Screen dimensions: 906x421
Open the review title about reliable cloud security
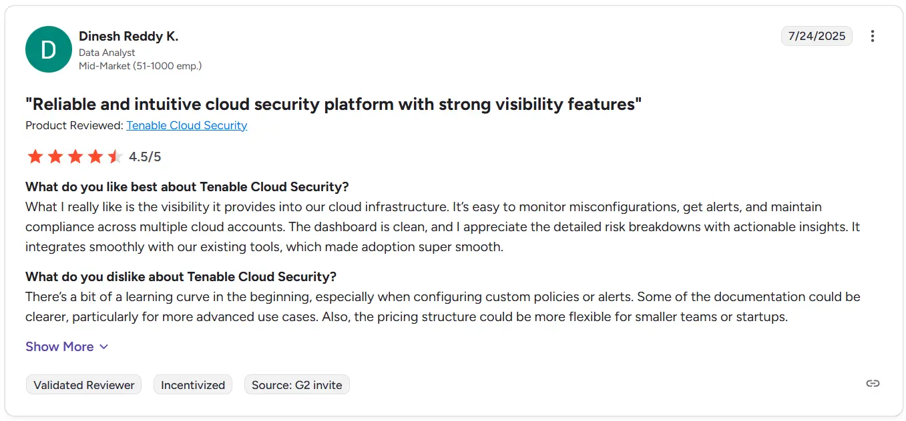pos(333,104)
